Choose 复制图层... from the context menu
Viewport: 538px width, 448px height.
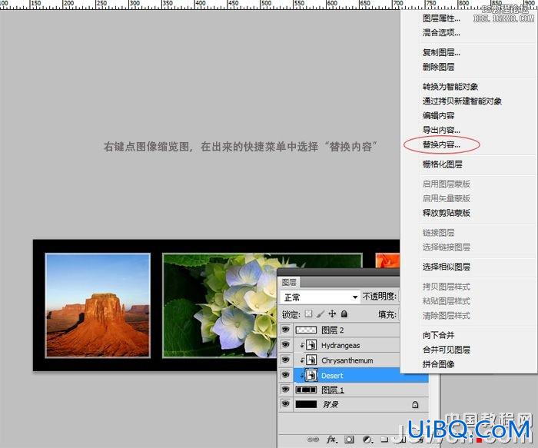[x=441, y=52]
